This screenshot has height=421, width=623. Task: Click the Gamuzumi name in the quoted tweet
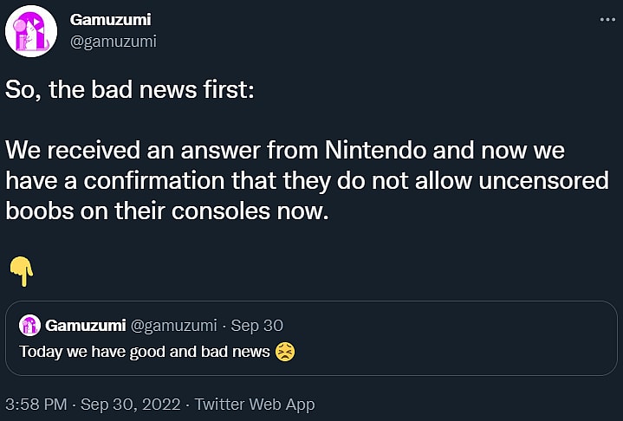[x=86, y=326]
